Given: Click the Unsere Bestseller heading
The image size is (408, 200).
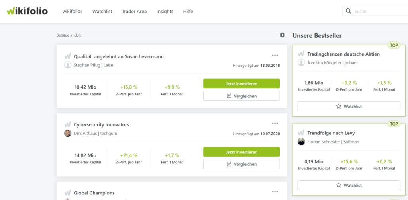Looking at the screenshot, I should click(x=317, y=35).
